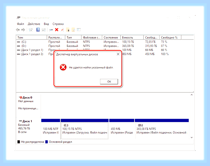Sort by the Располо... column header

[x=56, y=38]
